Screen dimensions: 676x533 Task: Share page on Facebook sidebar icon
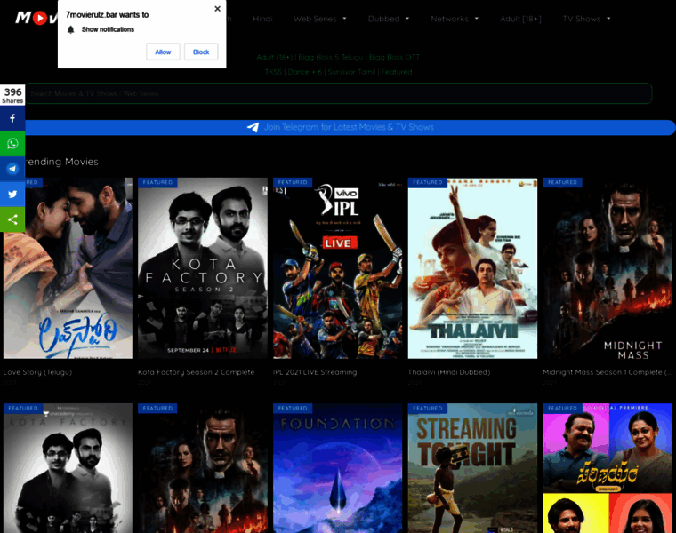click(x=12, y=118)
